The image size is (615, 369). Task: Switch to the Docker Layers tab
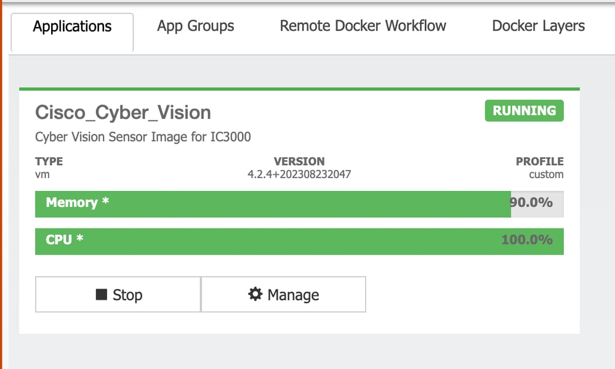[x=538, y=26]
